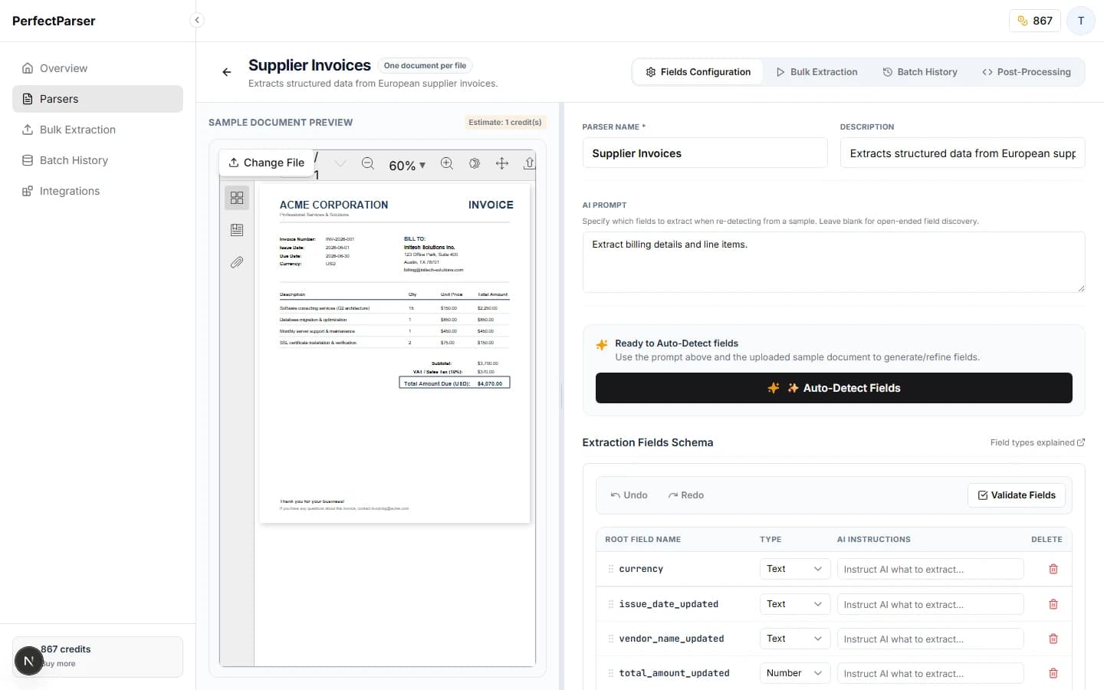Open the Type dropdown for issue_date_updated
Screen dimensions: 1104x690
click(794, 604)
